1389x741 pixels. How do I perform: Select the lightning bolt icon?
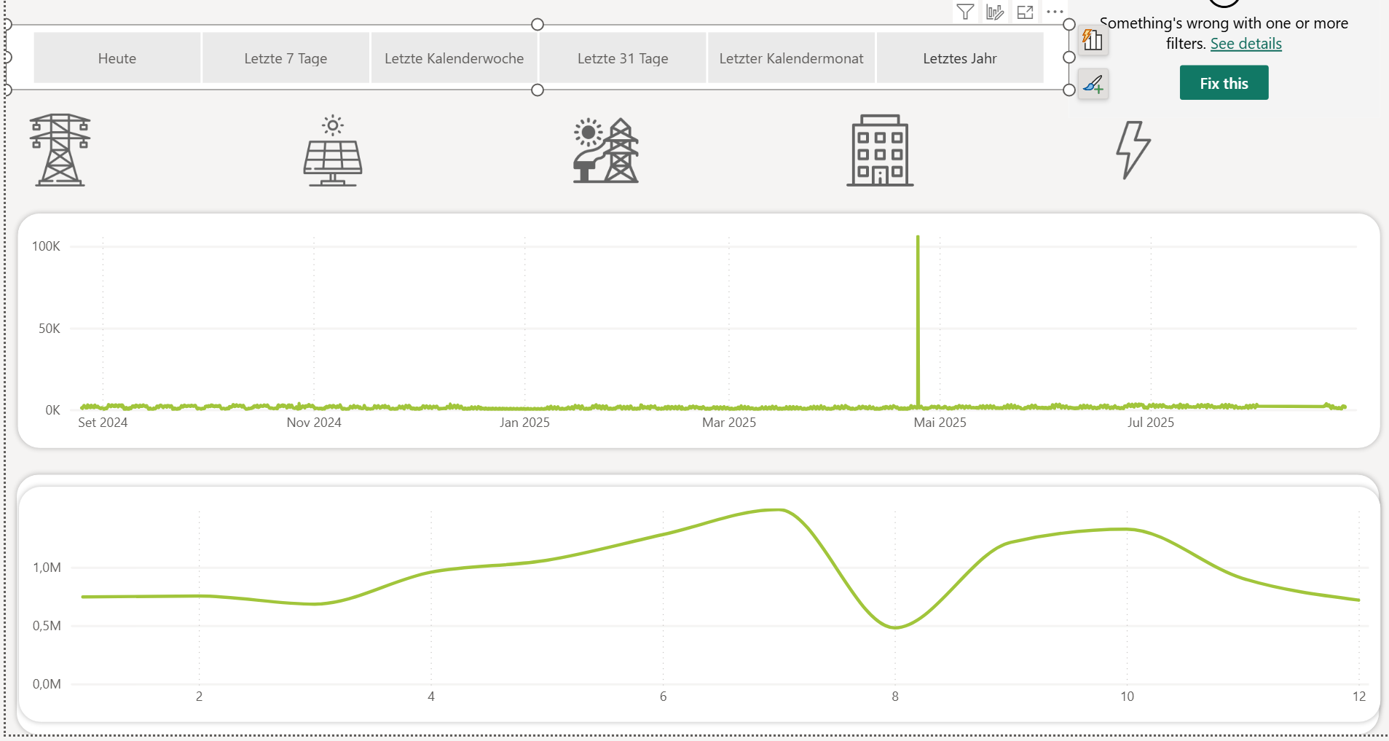1133,150
